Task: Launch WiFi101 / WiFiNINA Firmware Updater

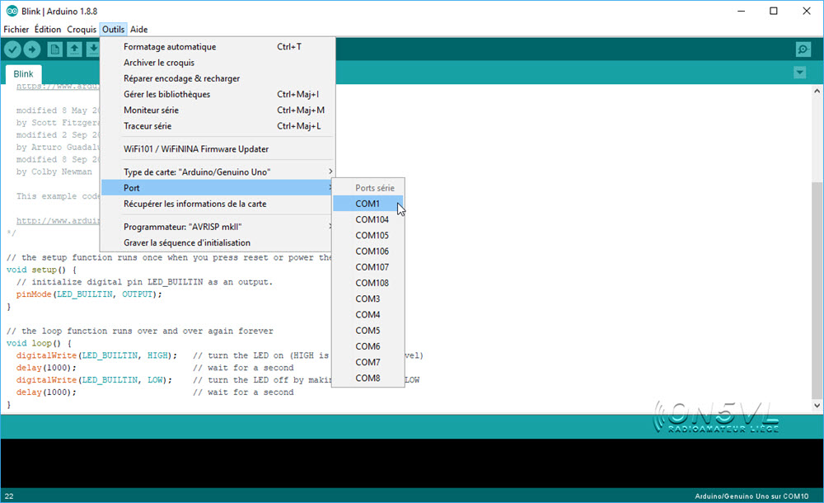Action: 216,149
